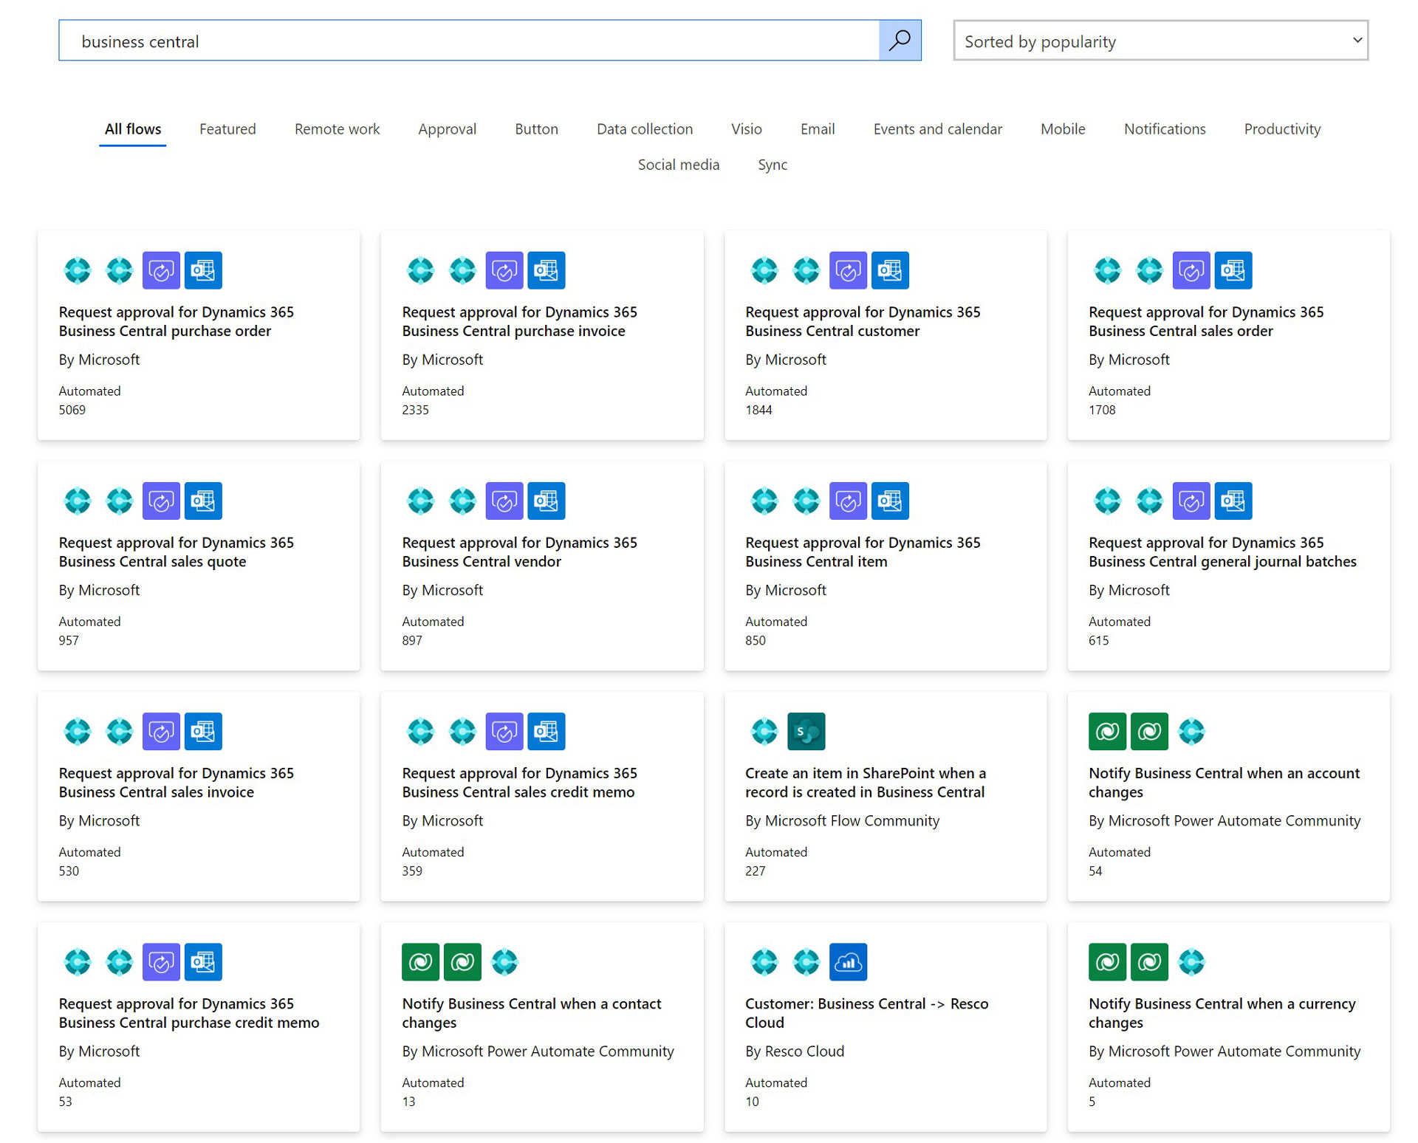Click first Business Central icon on purchase order card
Screen dimensions: 1418x1143
(78, 270)
